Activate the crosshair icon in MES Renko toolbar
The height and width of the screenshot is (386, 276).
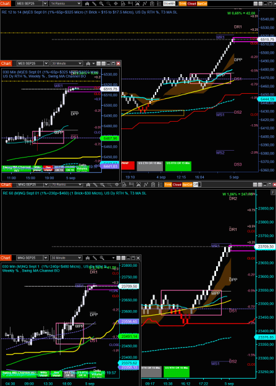coord(115,4)
